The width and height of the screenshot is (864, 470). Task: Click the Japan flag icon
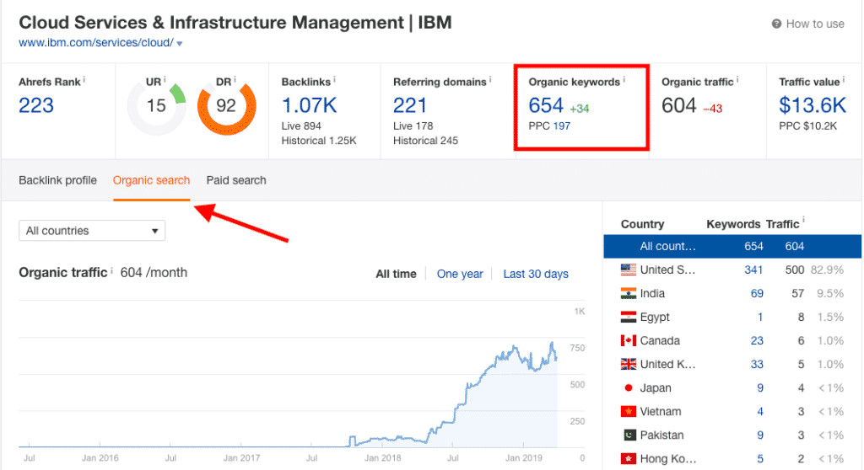pyautogui.click(x=628, y=388)
